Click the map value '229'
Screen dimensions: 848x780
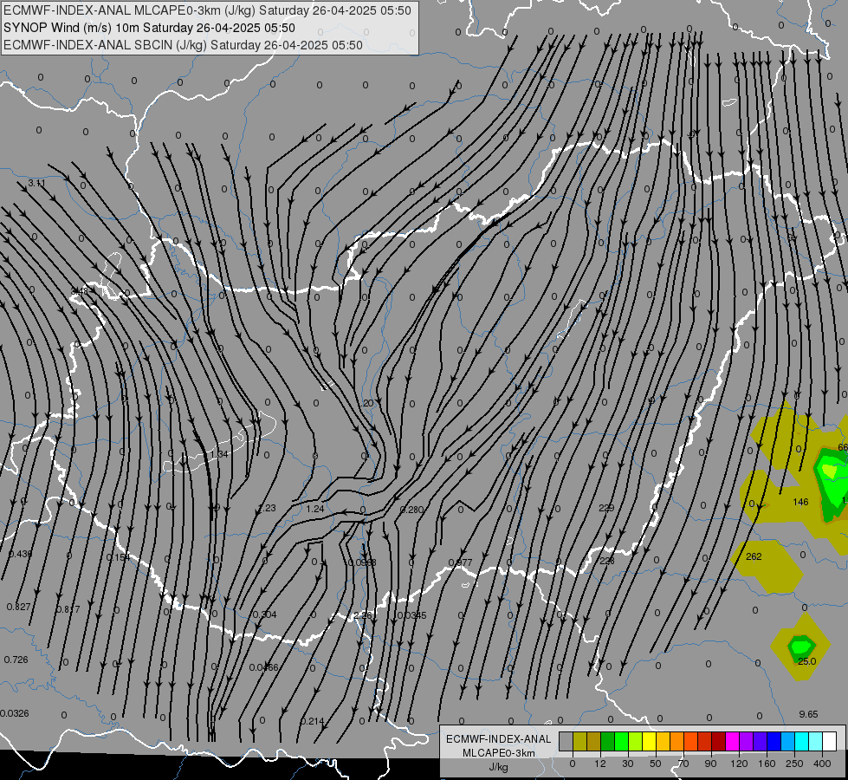607,508
